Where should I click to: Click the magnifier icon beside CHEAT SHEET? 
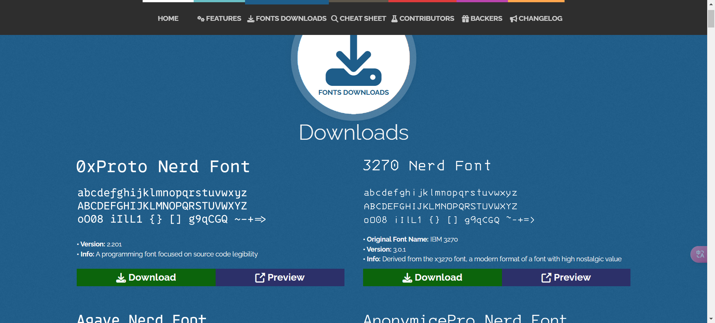coord(334,19)
